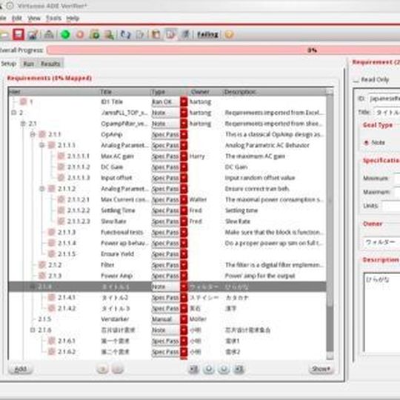Screen dimensions: 400x400
Task: Click the red save icon in toolbar
Action: point(19,34)
